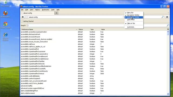Click the magnifier icon in config Search field
Image resolution: width=173 pixels, height=97 pixels.
(x=168, y=25)
